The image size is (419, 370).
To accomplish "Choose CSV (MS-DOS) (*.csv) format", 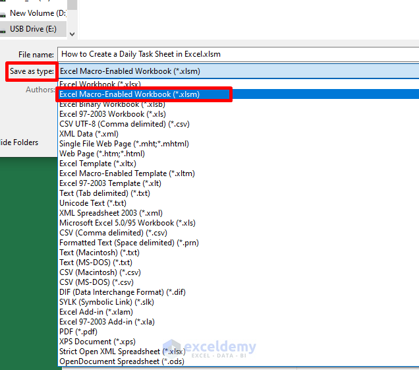I will (238, 282).
